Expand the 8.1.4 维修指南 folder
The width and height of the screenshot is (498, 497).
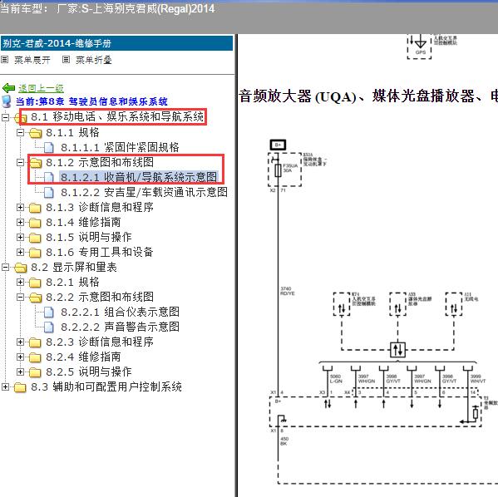click(x=20, y=222)
